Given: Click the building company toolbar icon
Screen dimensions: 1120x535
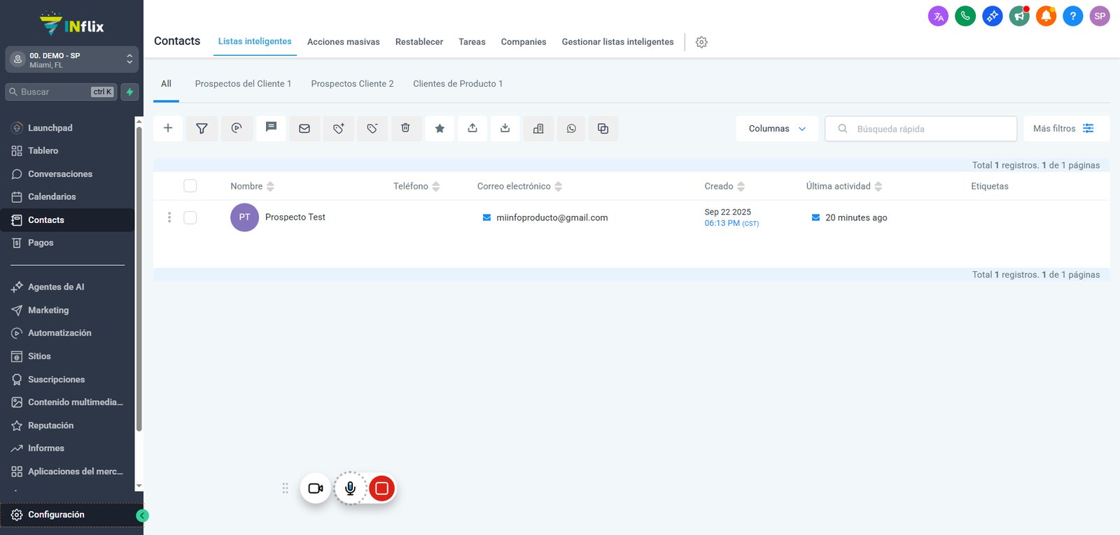Looking at the screenshot, I should (x=538, y=129).
